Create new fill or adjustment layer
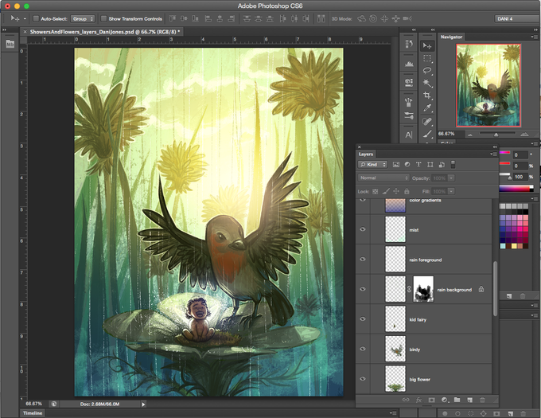This screenshot has height=418, width=541. 445,400
